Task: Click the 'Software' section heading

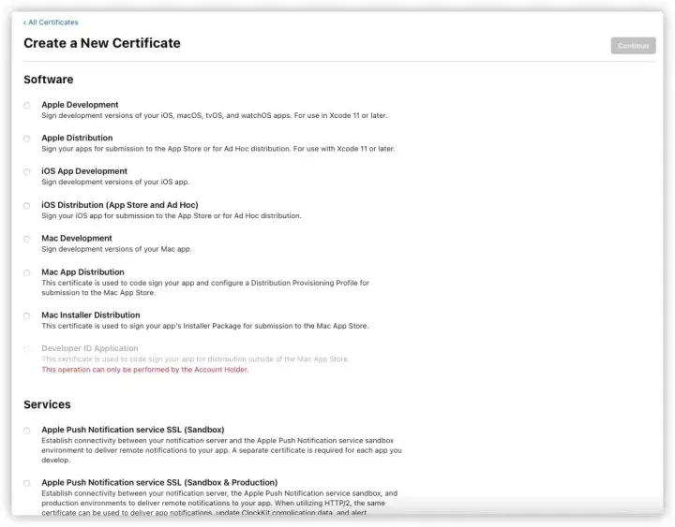Action: click(x=48, y=79)
